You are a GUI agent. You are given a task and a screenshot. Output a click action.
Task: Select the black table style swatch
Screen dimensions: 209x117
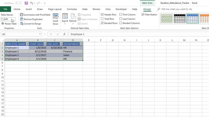click(x=180, y=19)
